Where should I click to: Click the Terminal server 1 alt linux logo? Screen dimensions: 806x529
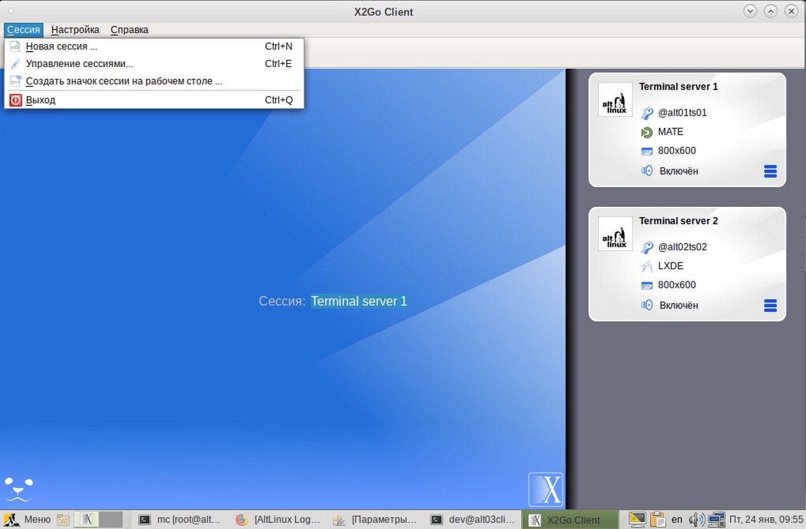pos(615,99)
